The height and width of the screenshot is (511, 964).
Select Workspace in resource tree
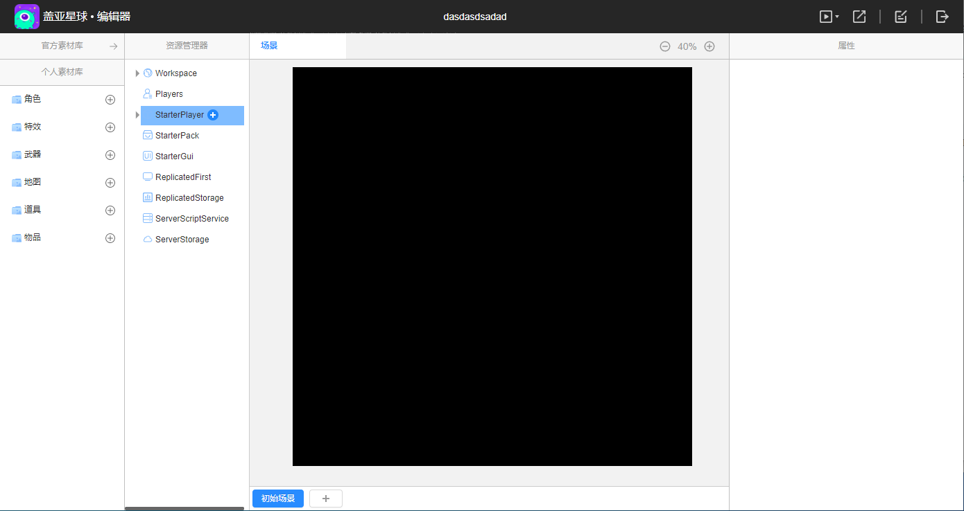point(176,73)
